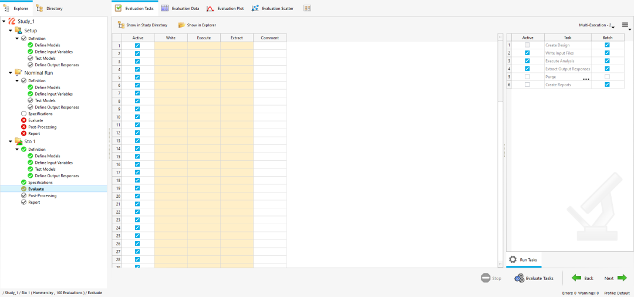Click Show in Explorer button
The height and width of the screenshot is (297, 634).
click(x=197, y=25)
